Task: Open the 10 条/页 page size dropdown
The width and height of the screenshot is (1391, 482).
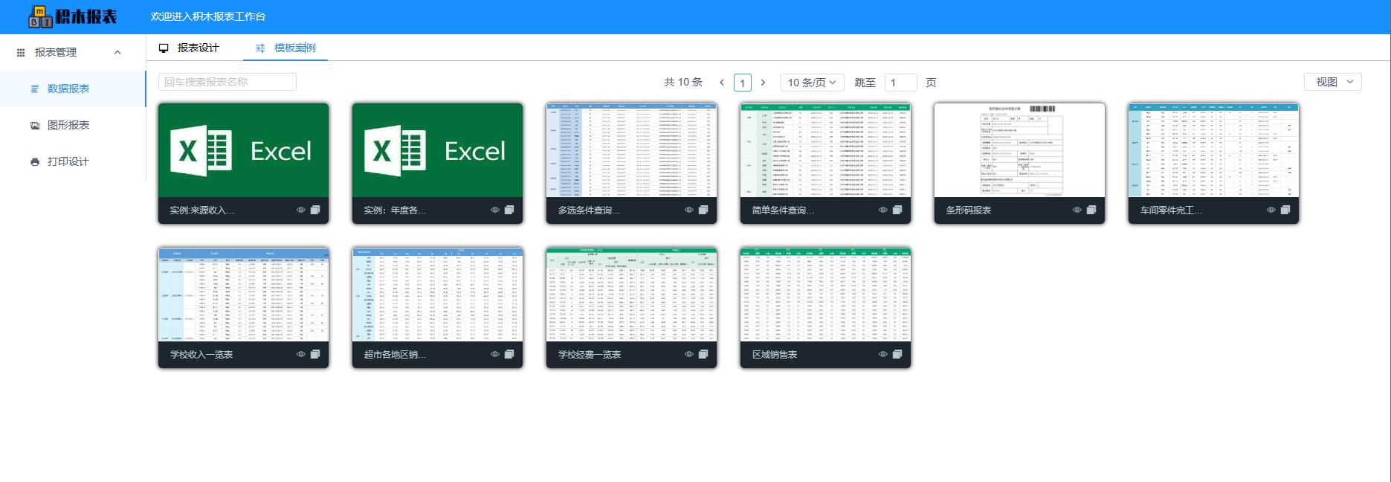Action: click(x=811, y=83)
